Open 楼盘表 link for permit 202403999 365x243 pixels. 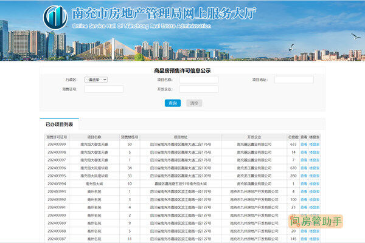pos(315,144)
